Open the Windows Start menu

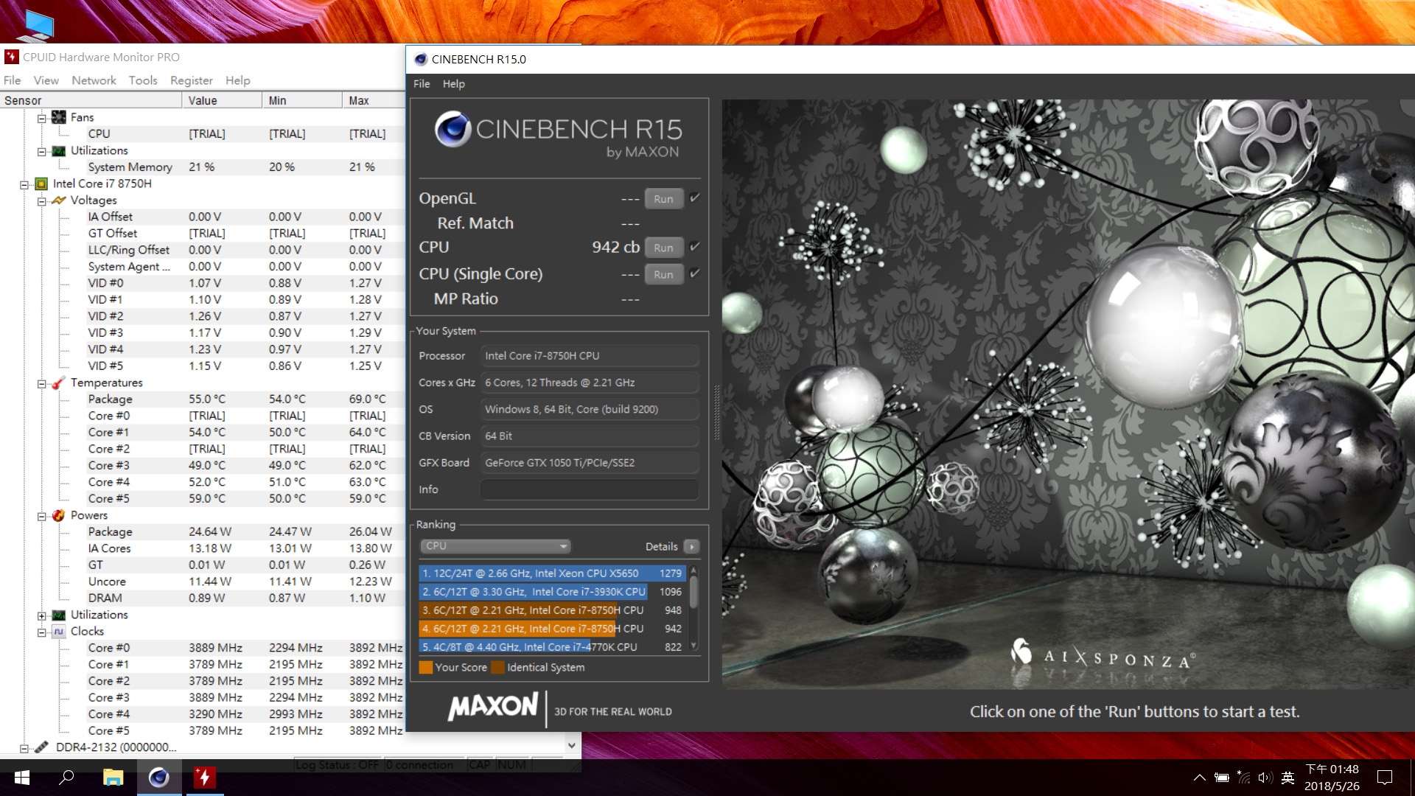click(21, 778)
